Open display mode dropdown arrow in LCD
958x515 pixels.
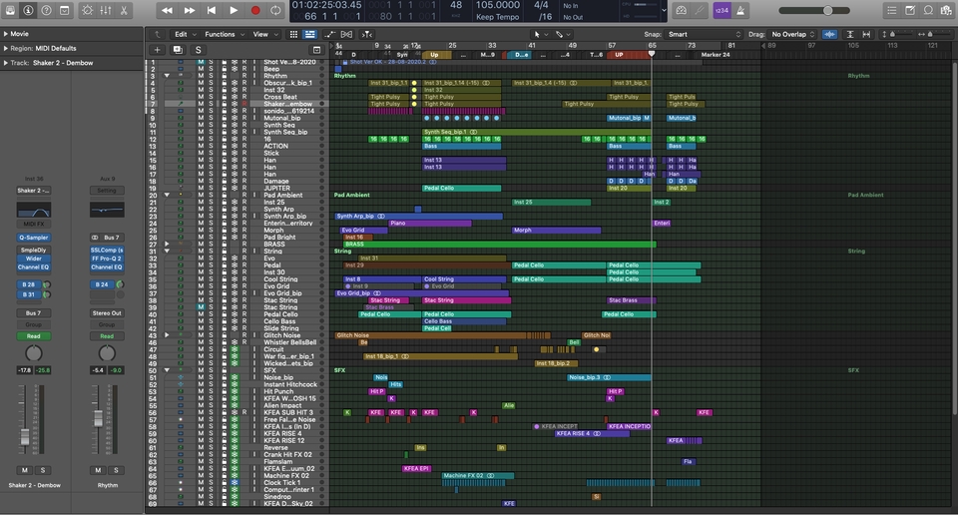click(665, 10)
